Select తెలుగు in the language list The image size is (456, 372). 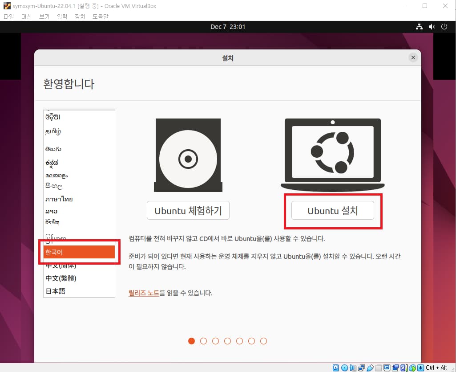(x=79, y=149)
